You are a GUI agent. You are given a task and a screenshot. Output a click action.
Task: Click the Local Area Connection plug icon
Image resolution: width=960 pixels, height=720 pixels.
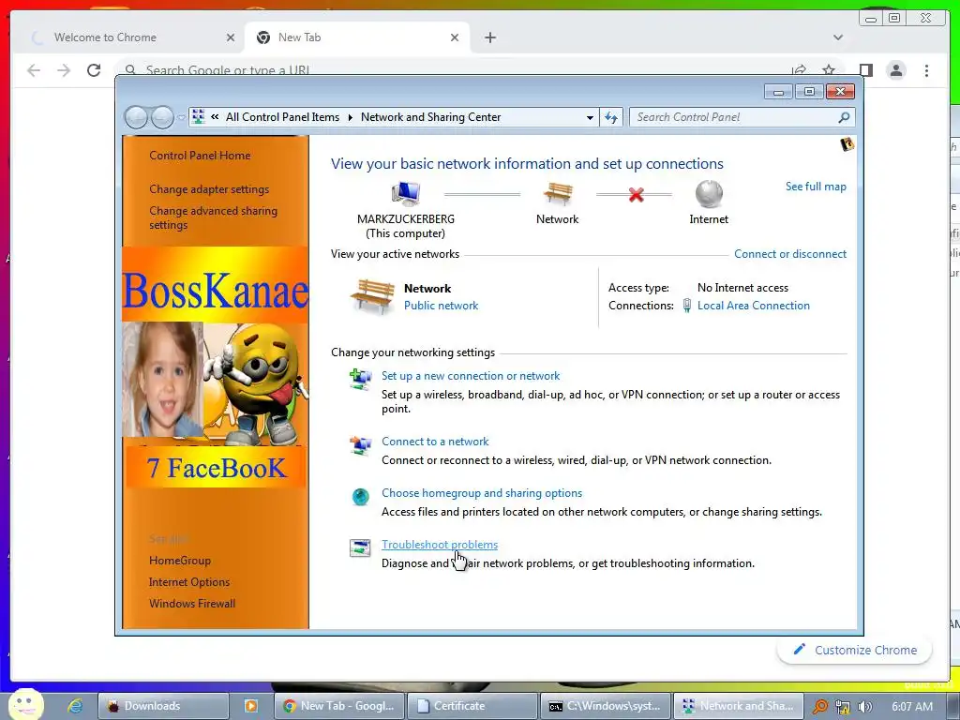click(x=687, y=306)
